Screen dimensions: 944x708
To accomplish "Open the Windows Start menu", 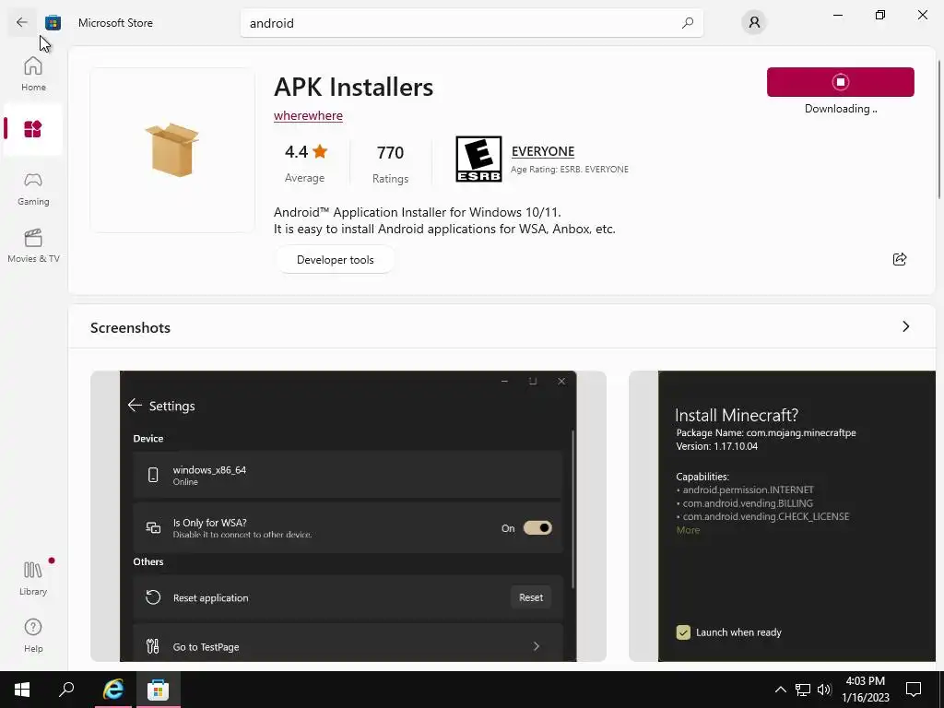I will coord(22,690).
